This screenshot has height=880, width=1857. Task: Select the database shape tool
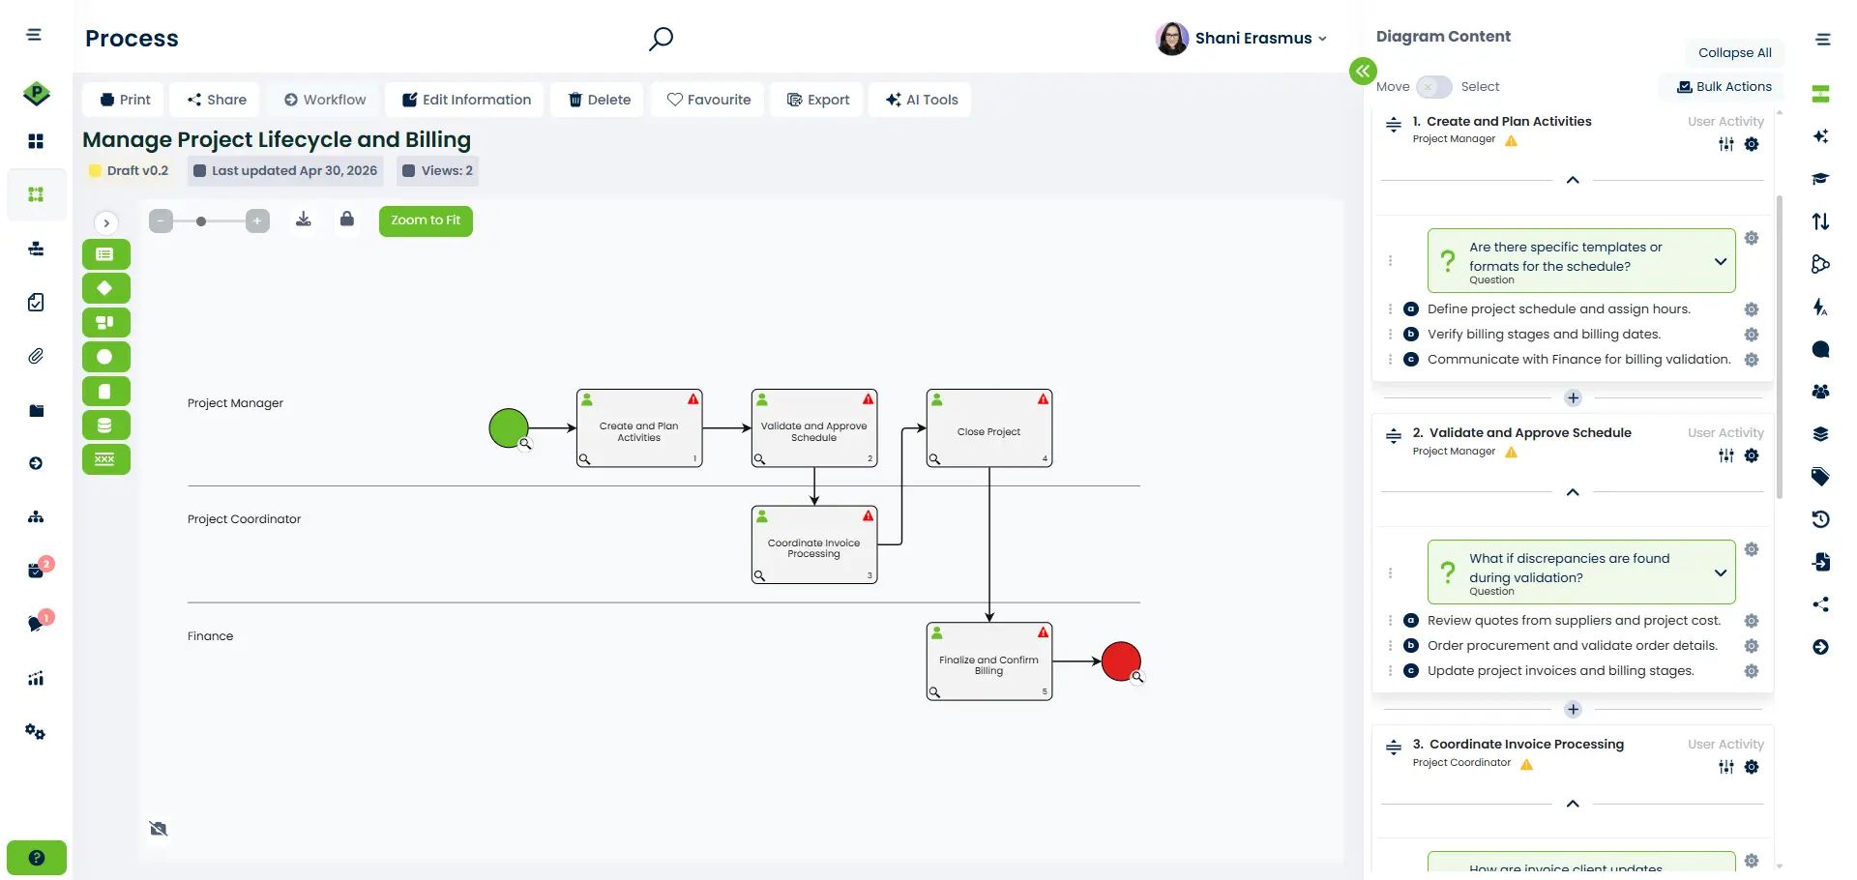[x=105, y=425]
